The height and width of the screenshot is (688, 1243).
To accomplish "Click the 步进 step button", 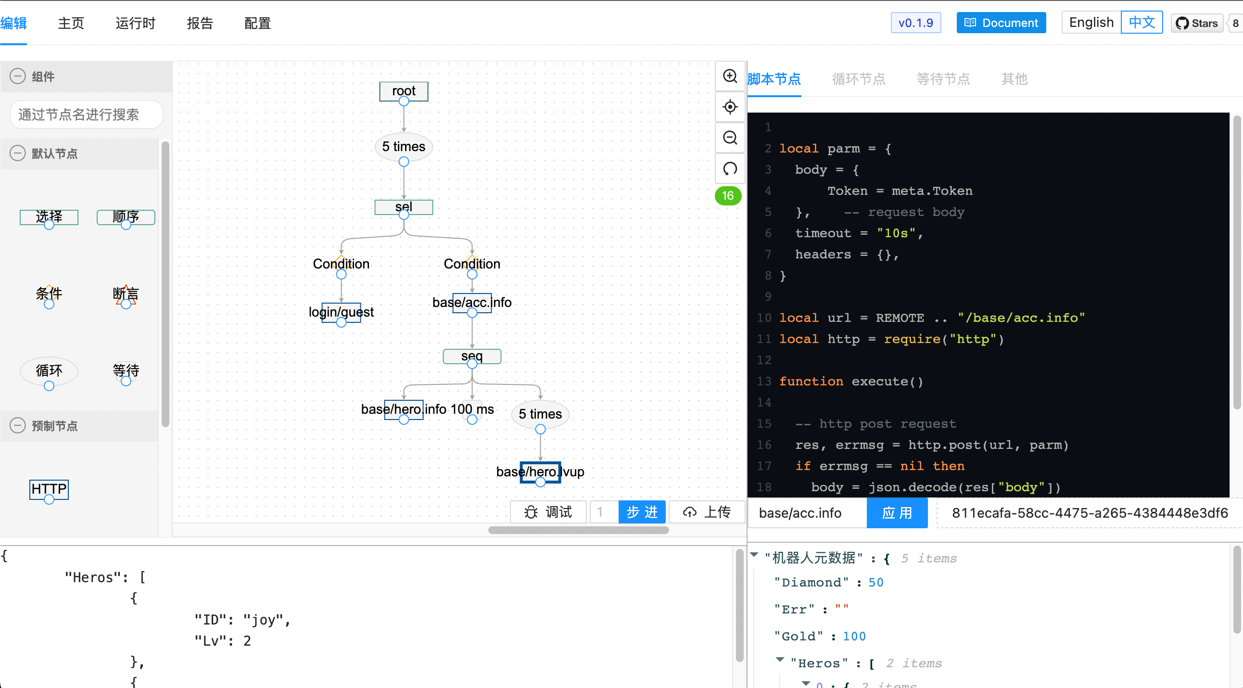I will [642, 512].
